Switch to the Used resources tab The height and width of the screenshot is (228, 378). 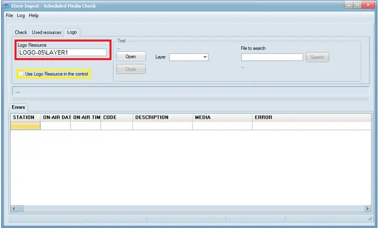coord(47,32)
